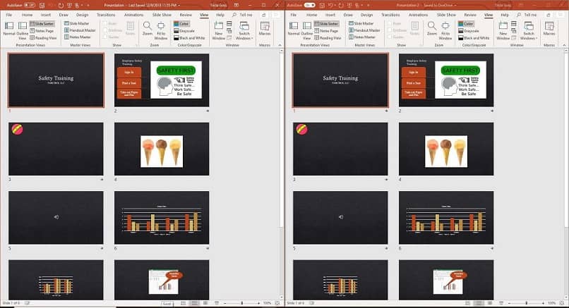
Task: Collapse the ribbon in the right window
Action: (564, 45)
